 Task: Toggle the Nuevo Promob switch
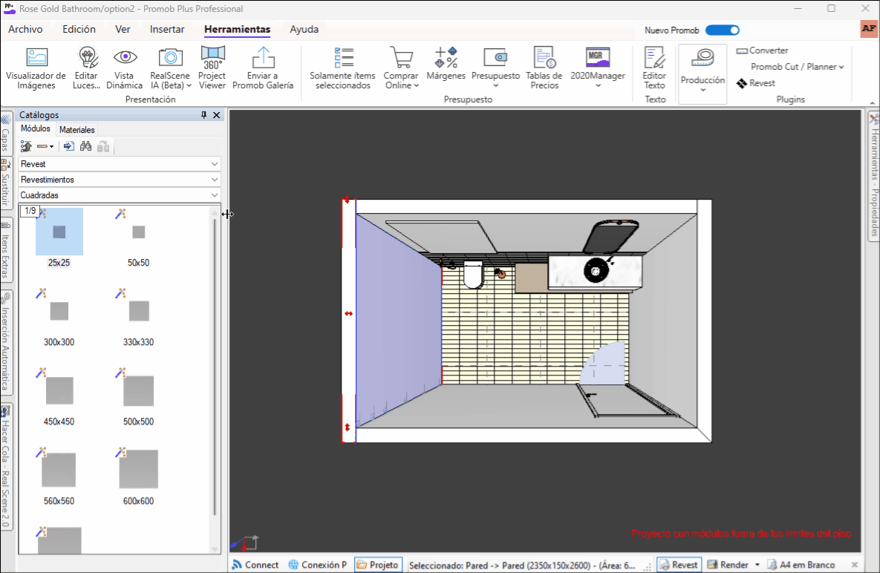coord(723,30)
